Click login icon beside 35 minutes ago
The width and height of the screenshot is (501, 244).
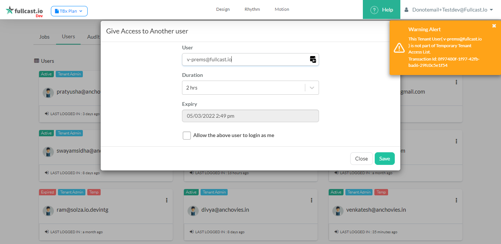336,232
